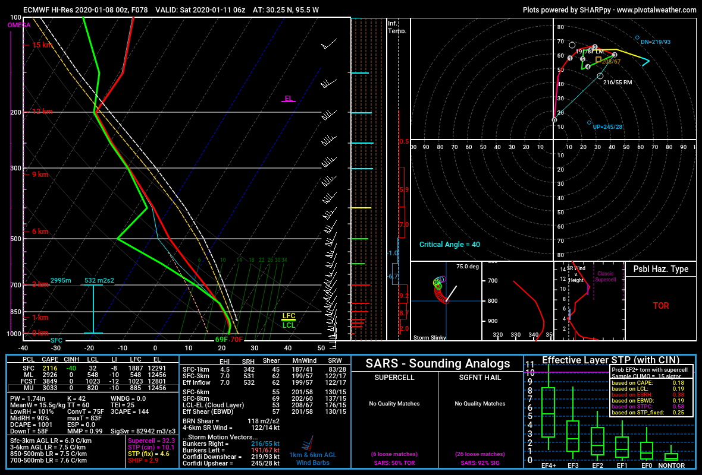Click the Sfc-3km AGL LR = 6.0 C/km line

51,441
